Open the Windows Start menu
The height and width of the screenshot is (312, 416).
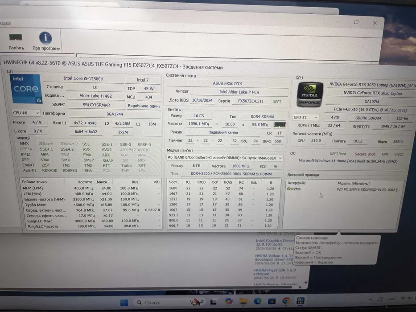(x=124, y=302)
